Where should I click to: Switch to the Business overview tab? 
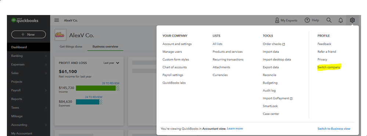(x=105, y=47)
